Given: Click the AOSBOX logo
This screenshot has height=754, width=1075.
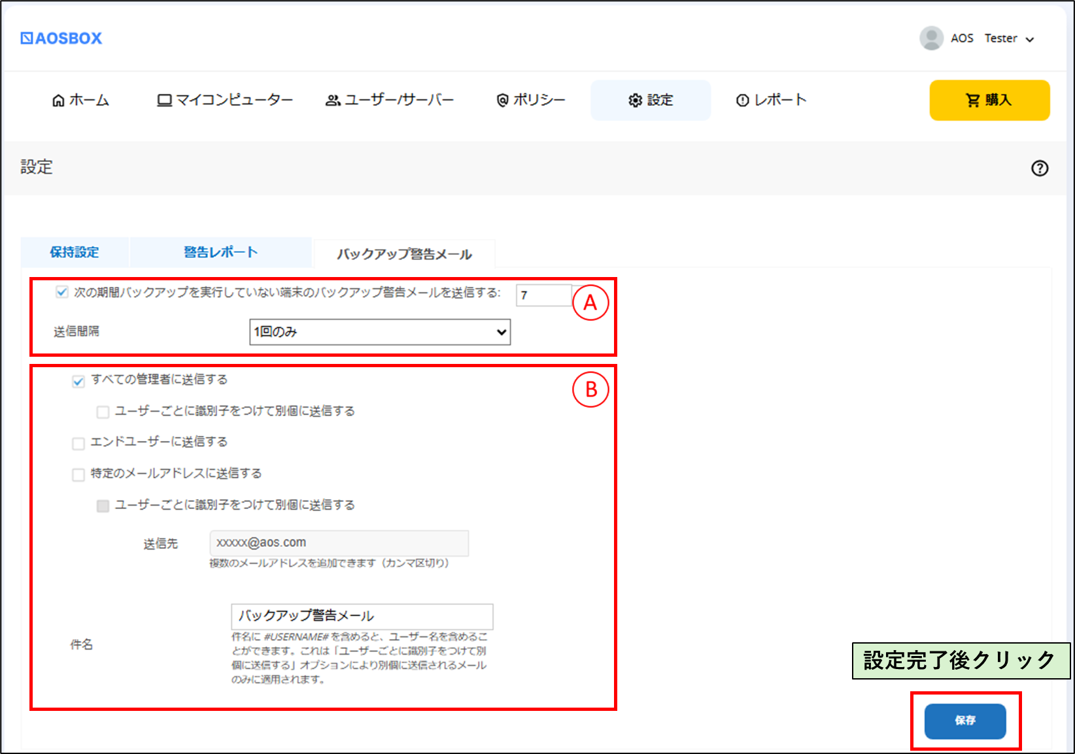Looking at the screenshot, I should tap(61, 39).
